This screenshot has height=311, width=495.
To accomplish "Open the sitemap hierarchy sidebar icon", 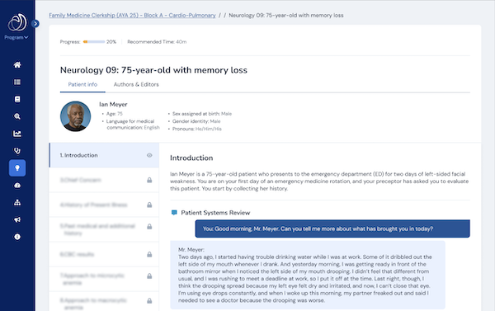I will click(17, 202).
